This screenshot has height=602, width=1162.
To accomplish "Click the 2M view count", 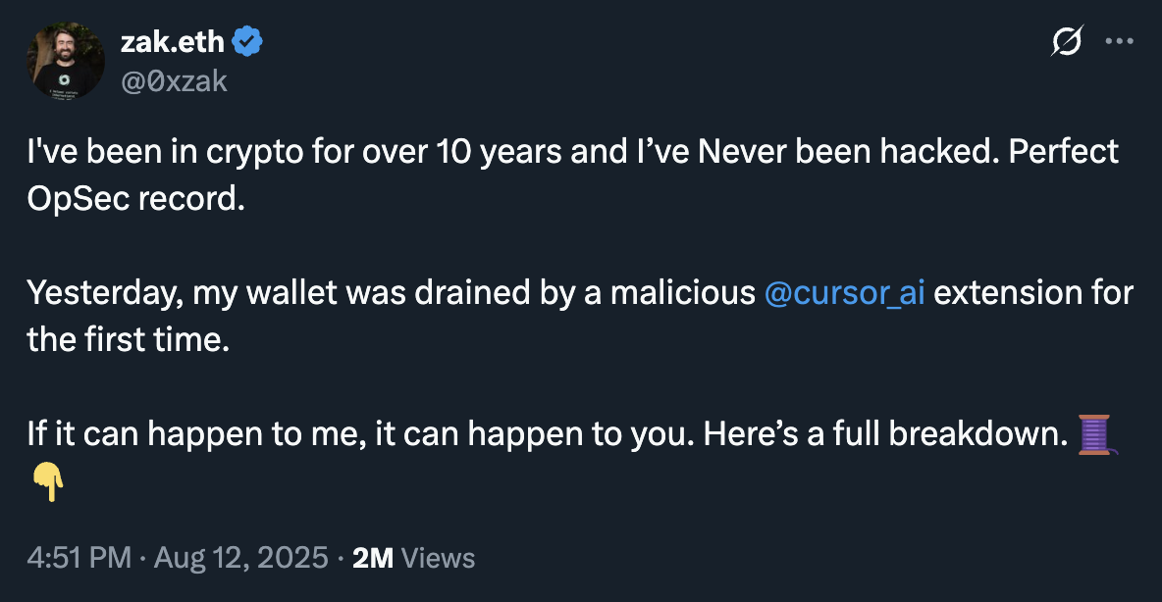I will pos(373,558).
